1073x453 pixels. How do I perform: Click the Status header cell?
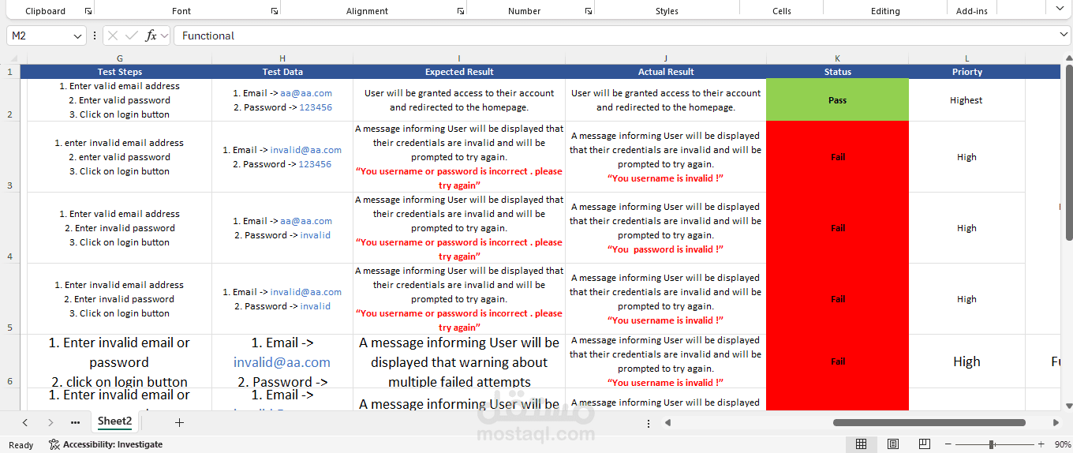click(x=837, y=72)
